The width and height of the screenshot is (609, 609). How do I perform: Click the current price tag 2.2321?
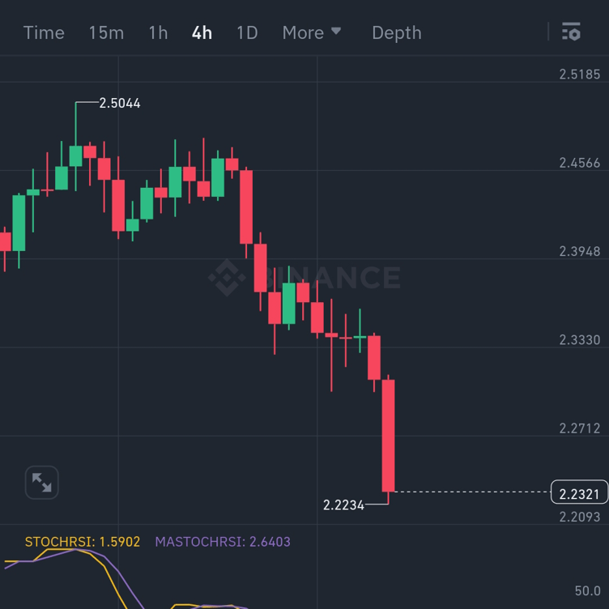pyautogui.click(x=578, y=492)
